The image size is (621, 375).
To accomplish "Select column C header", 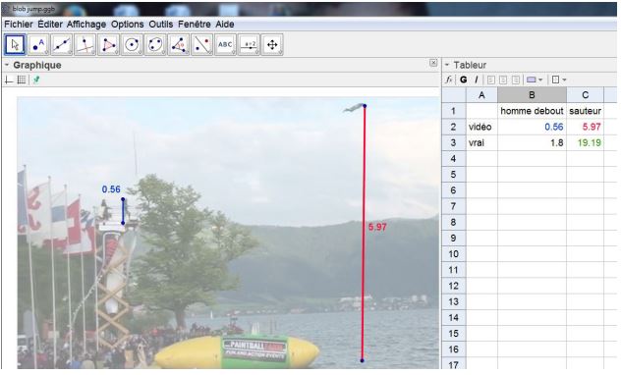I will 585,95.
